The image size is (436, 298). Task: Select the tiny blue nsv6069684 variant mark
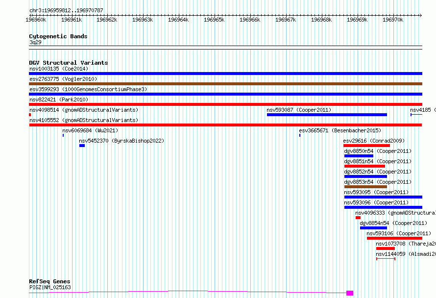pos(63,135)
